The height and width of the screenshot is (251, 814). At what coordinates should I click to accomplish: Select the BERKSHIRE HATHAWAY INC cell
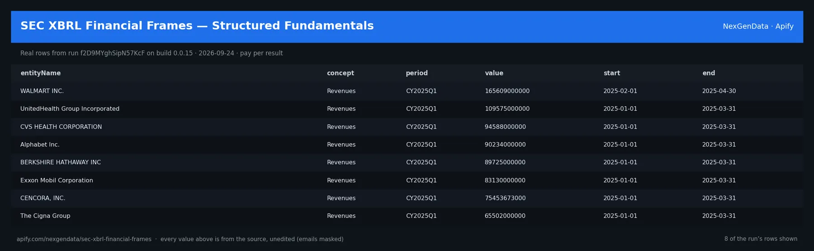click(61, 163)
